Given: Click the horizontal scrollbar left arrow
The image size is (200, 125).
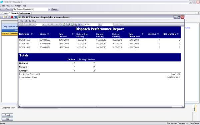Looking at the screenshot, I should pyautogui.click(x=20, y=106).
